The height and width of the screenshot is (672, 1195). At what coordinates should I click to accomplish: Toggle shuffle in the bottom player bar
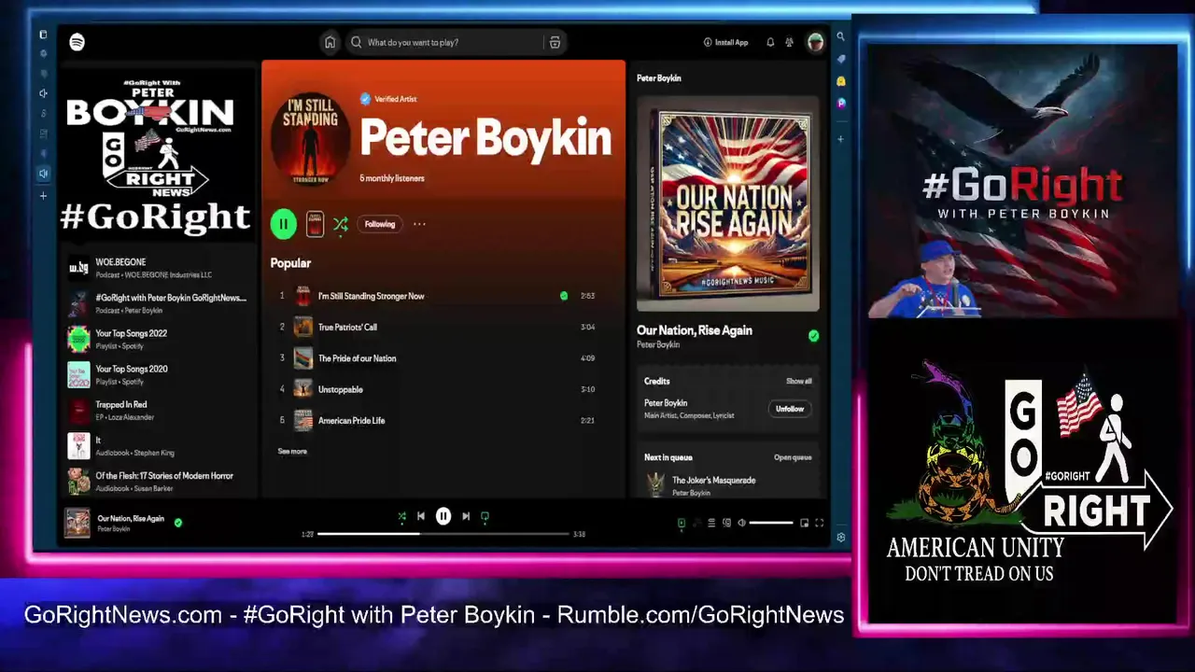pos(401,516)
